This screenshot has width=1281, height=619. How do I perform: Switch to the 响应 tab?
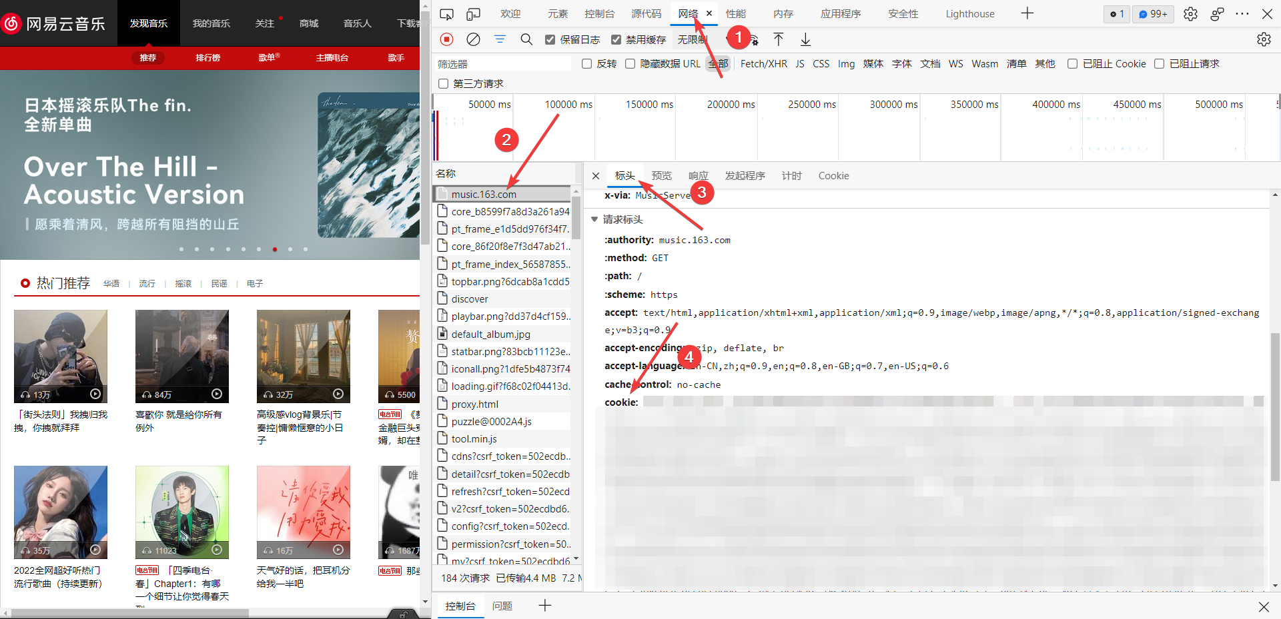698,175
